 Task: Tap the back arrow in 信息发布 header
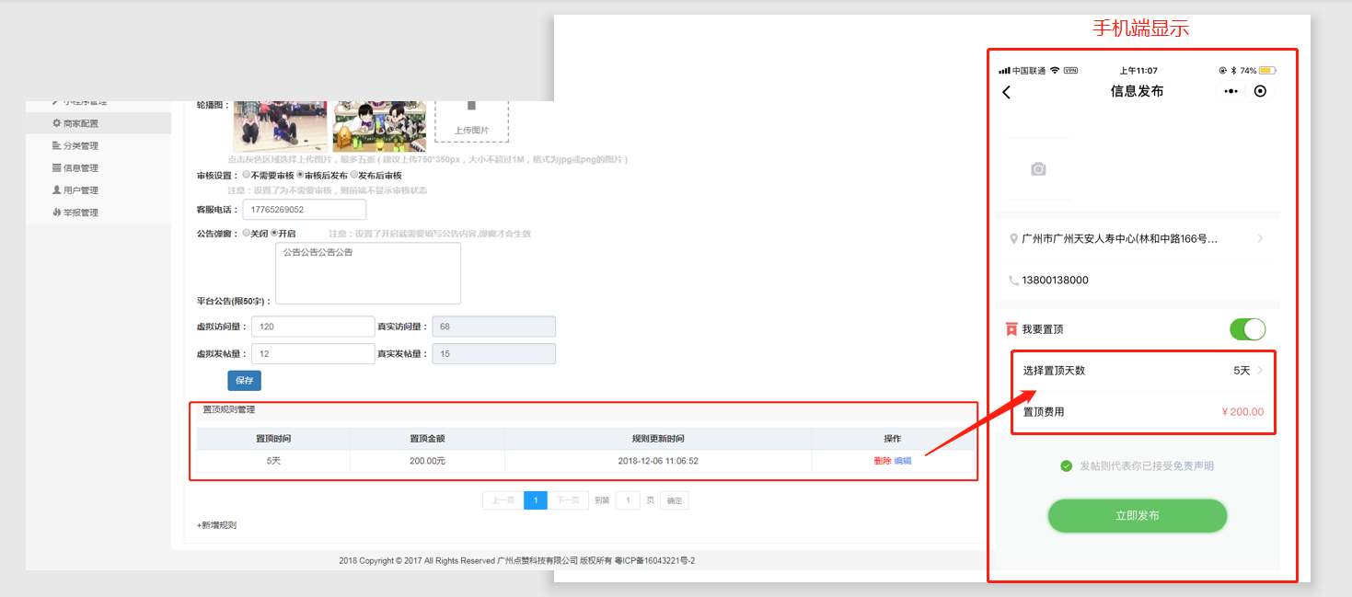click(1007, 92)
